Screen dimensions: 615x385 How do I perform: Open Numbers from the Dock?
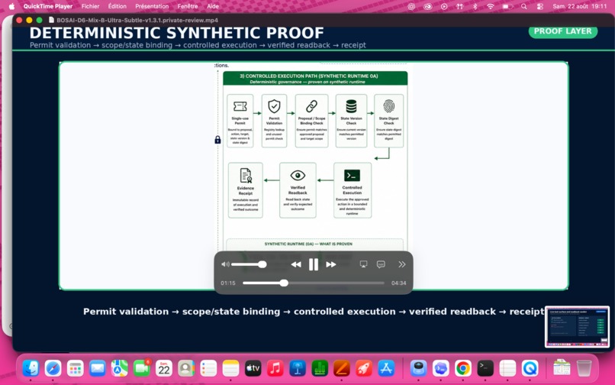click(320, 368)
